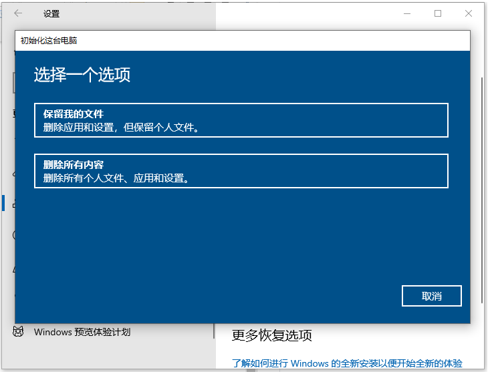Minimize the 设置 window
The width and height of the screenshot is (488, 372).
tap(406, 13)
